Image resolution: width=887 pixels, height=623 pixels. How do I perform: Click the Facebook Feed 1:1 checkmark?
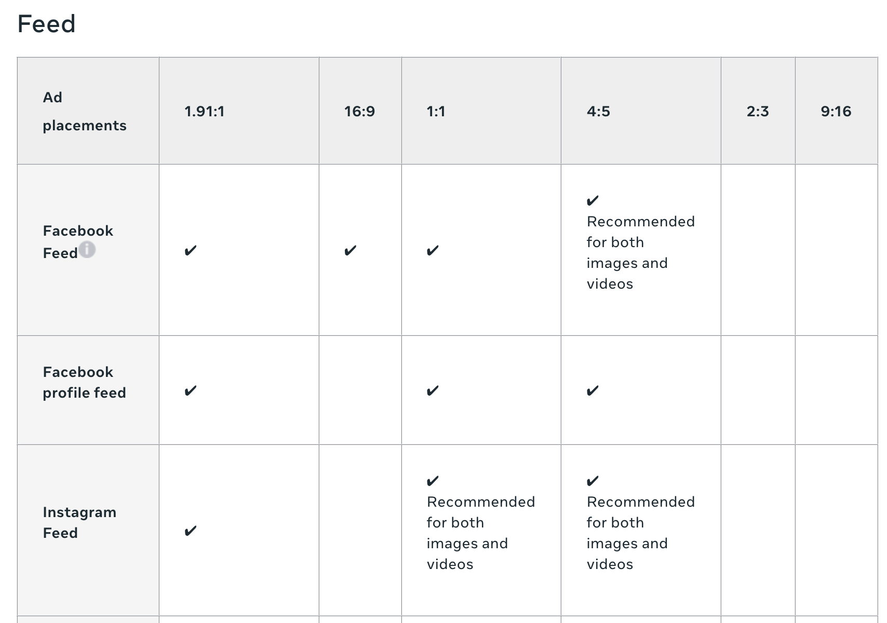[433, 251]
